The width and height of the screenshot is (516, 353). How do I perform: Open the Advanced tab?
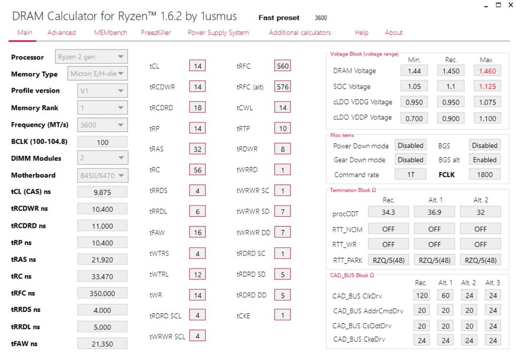61,32
